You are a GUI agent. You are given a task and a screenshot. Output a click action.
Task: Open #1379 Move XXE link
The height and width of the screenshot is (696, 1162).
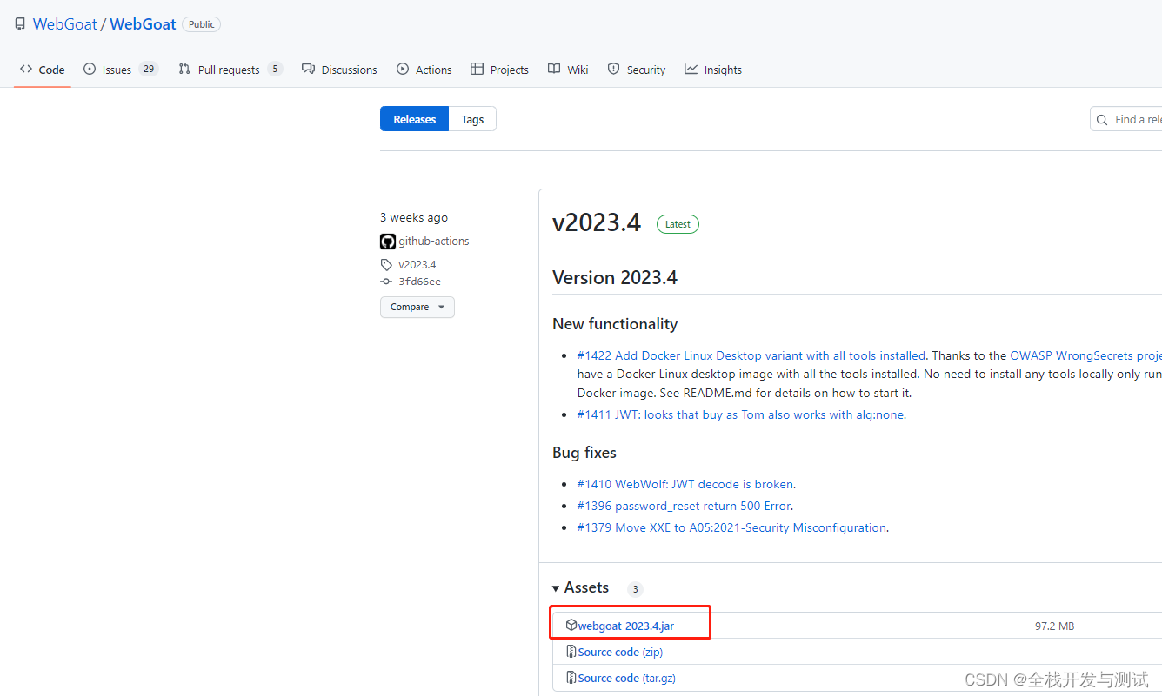click(731, 527)
